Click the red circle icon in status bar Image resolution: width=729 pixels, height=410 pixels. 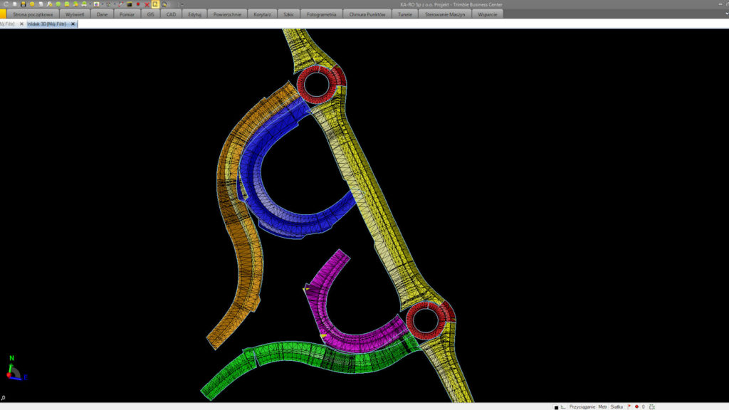636,406
